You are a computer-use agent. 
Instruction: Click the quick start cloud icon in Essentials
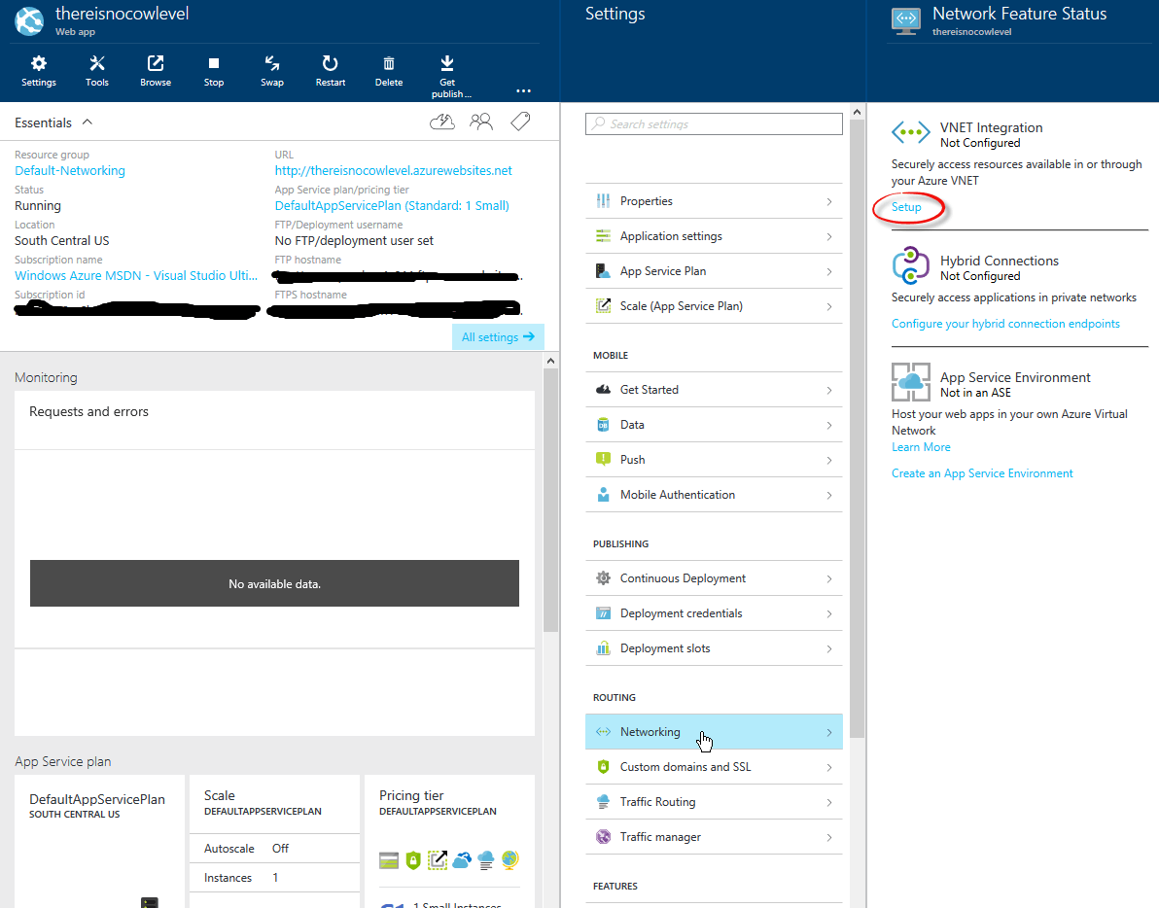coord(442,122)
